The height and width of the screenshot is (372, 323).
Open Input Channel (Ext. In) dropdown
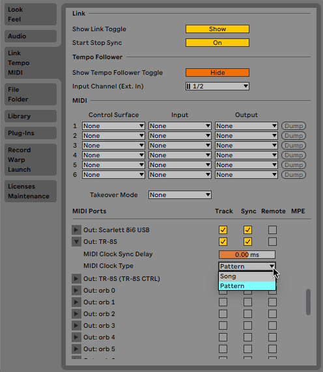(218, 86)
